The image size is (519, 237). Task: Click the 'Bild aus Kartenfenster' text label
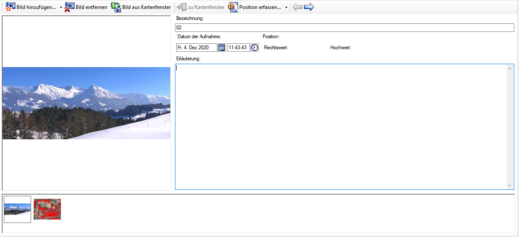point(146,7)
